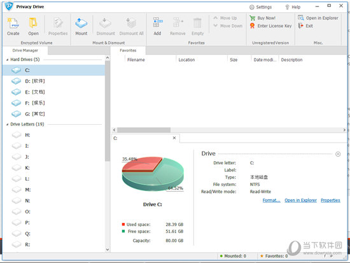Collapse the Drive details section

click(338, 154)
